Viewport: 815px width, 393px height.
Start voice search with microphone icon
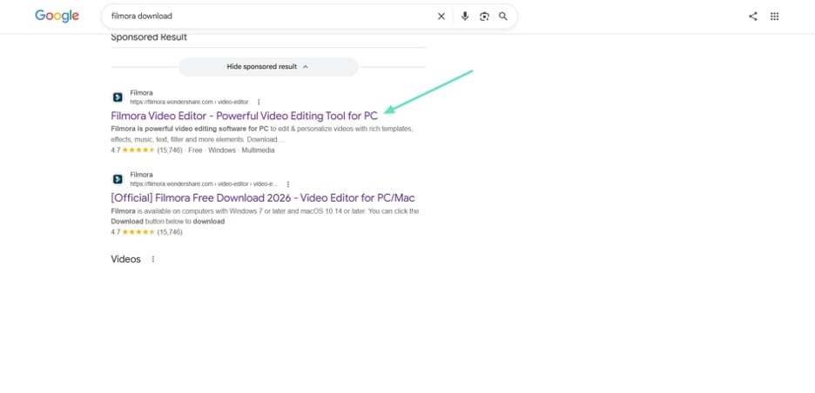coord(465,17)
